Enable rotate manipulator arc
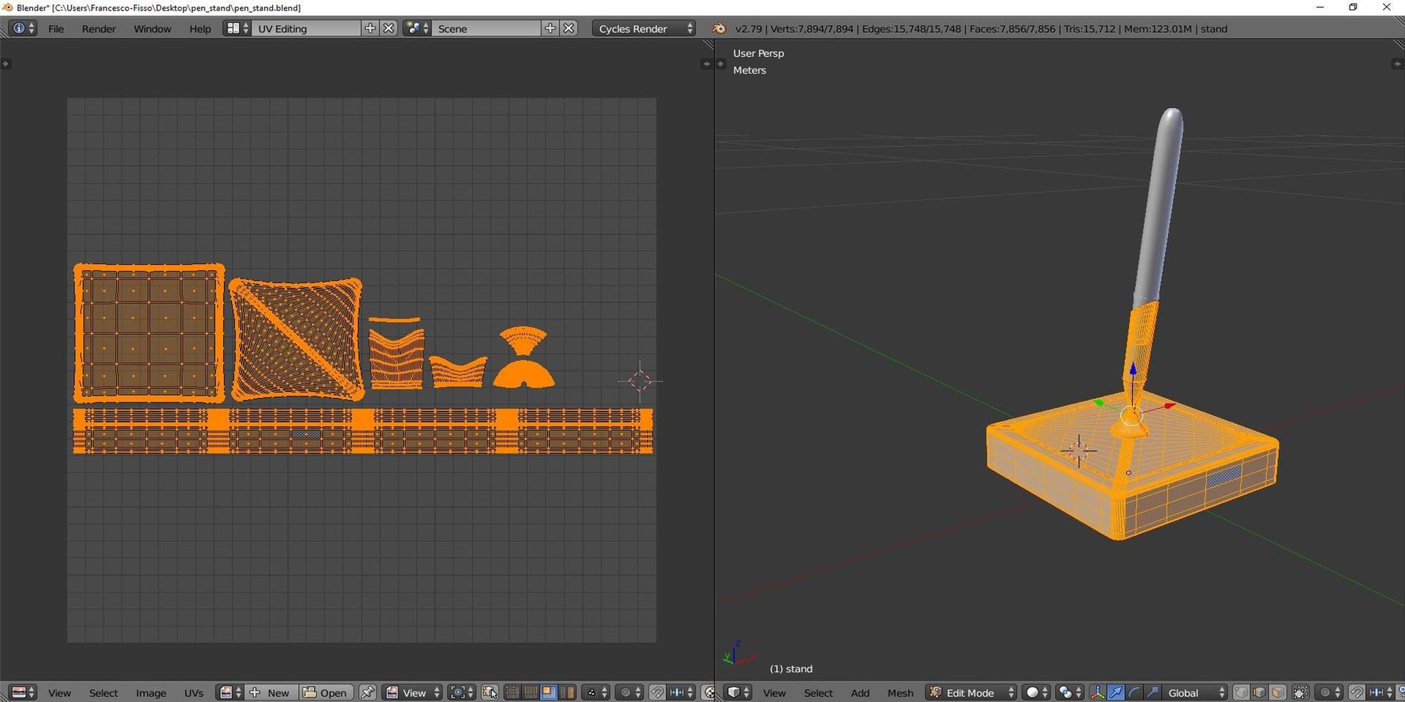The image size is (1405, 702). coord(1134,692)
